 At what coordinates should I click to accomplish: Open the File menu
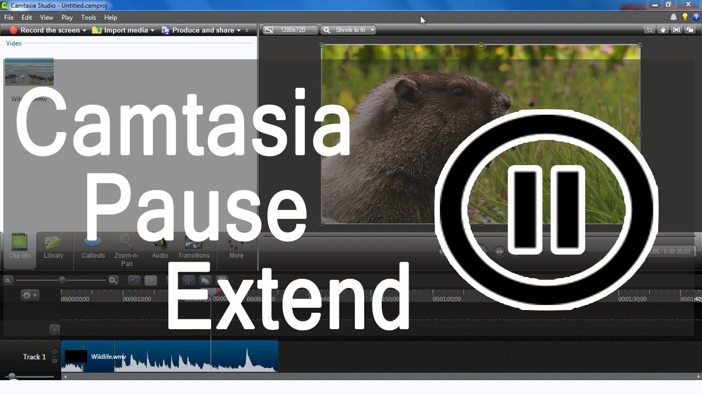pos(9,18)
